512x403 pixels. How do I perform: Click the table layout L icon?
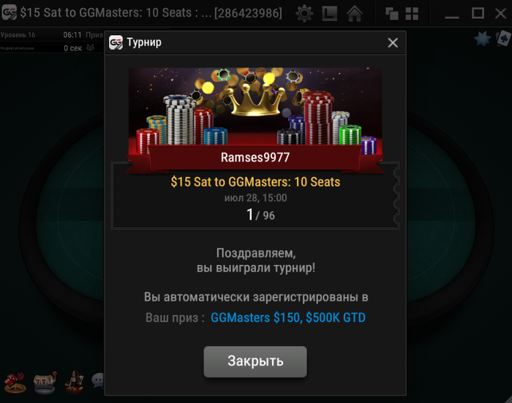click(329, 13)
